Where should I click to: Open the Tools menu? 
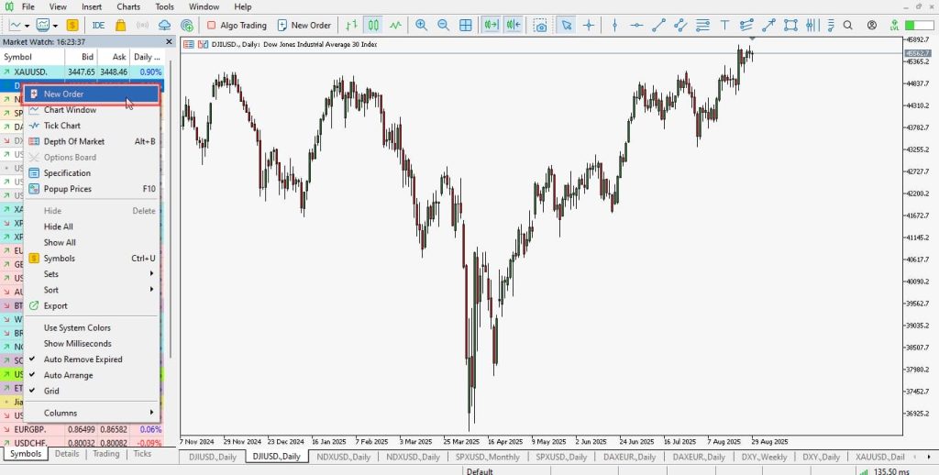click(165, 7)
